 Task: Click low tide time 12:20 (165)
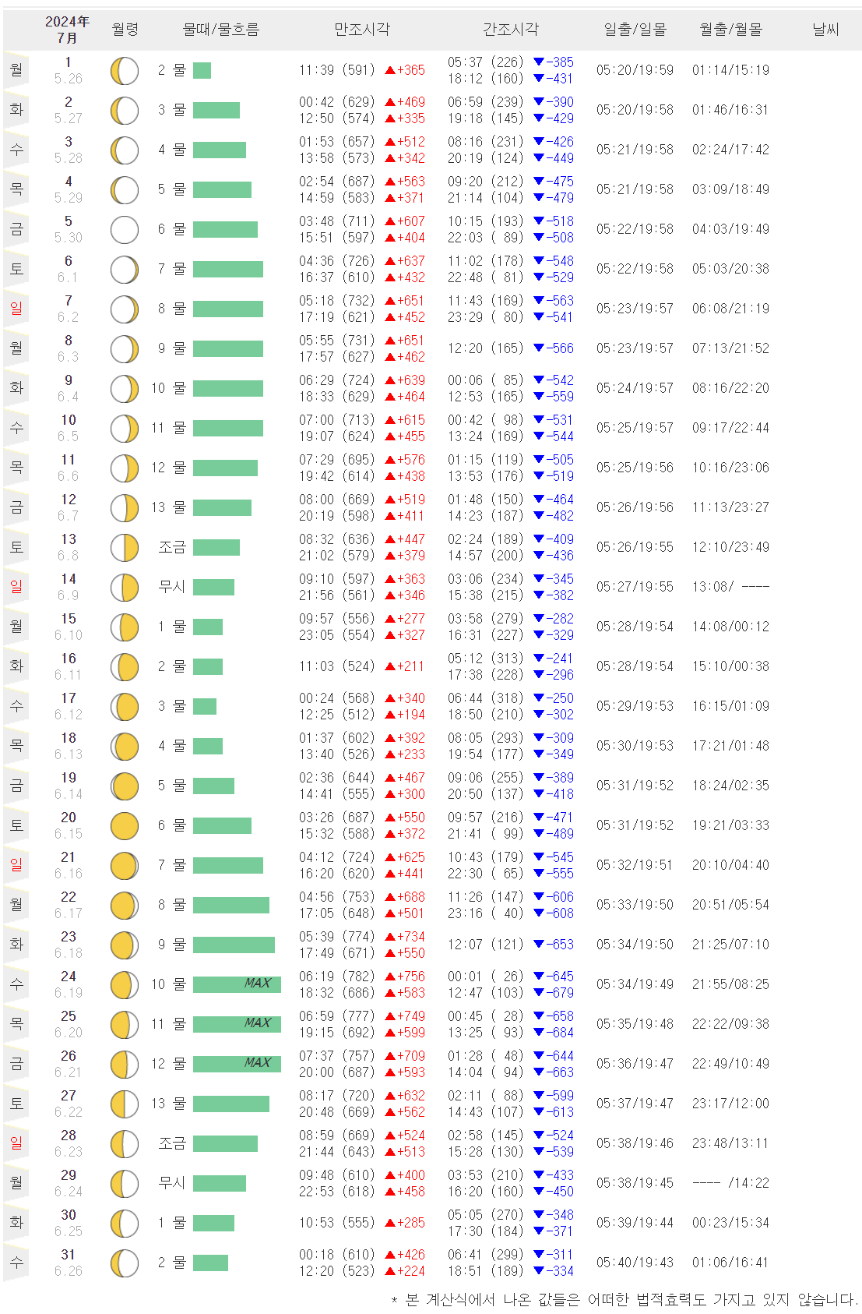[x=485, y=348]
